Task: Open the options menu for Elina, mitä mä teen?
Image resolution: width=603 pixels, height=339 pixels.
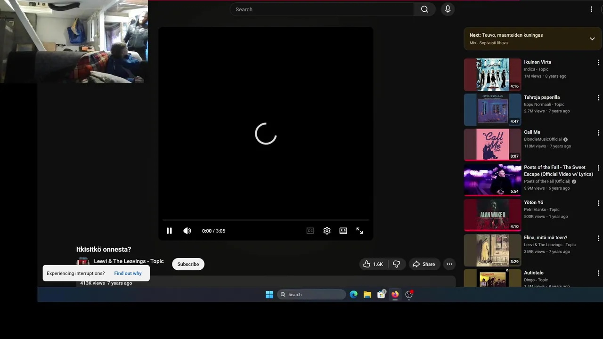Action: tap(598, 238)
